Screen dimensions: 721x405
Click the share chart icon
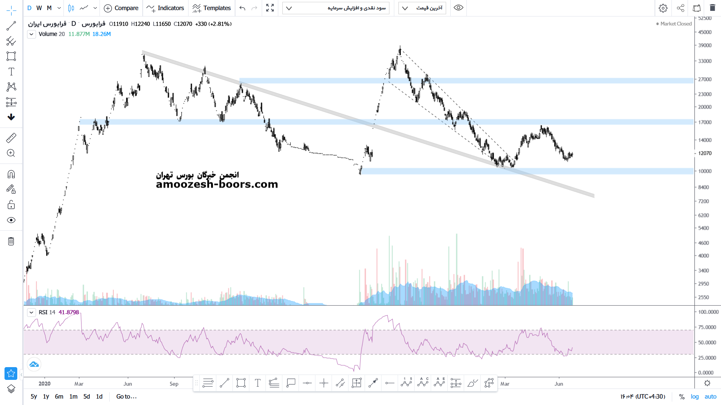pyautogui.click(x=680, y=8)
